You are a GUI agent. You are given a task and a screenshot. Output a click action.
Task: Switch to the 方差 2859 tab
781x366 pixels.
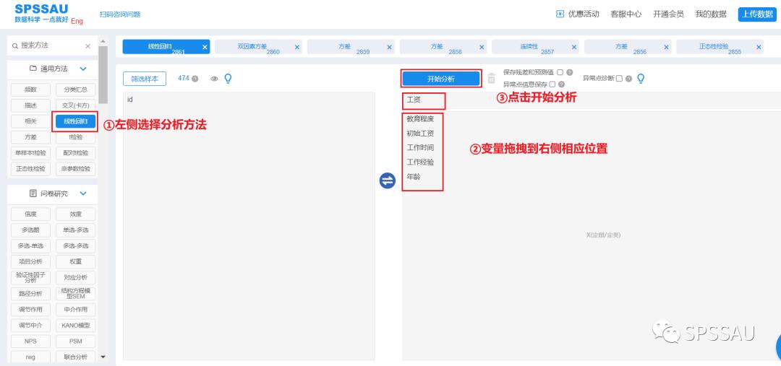click(351, 47)
